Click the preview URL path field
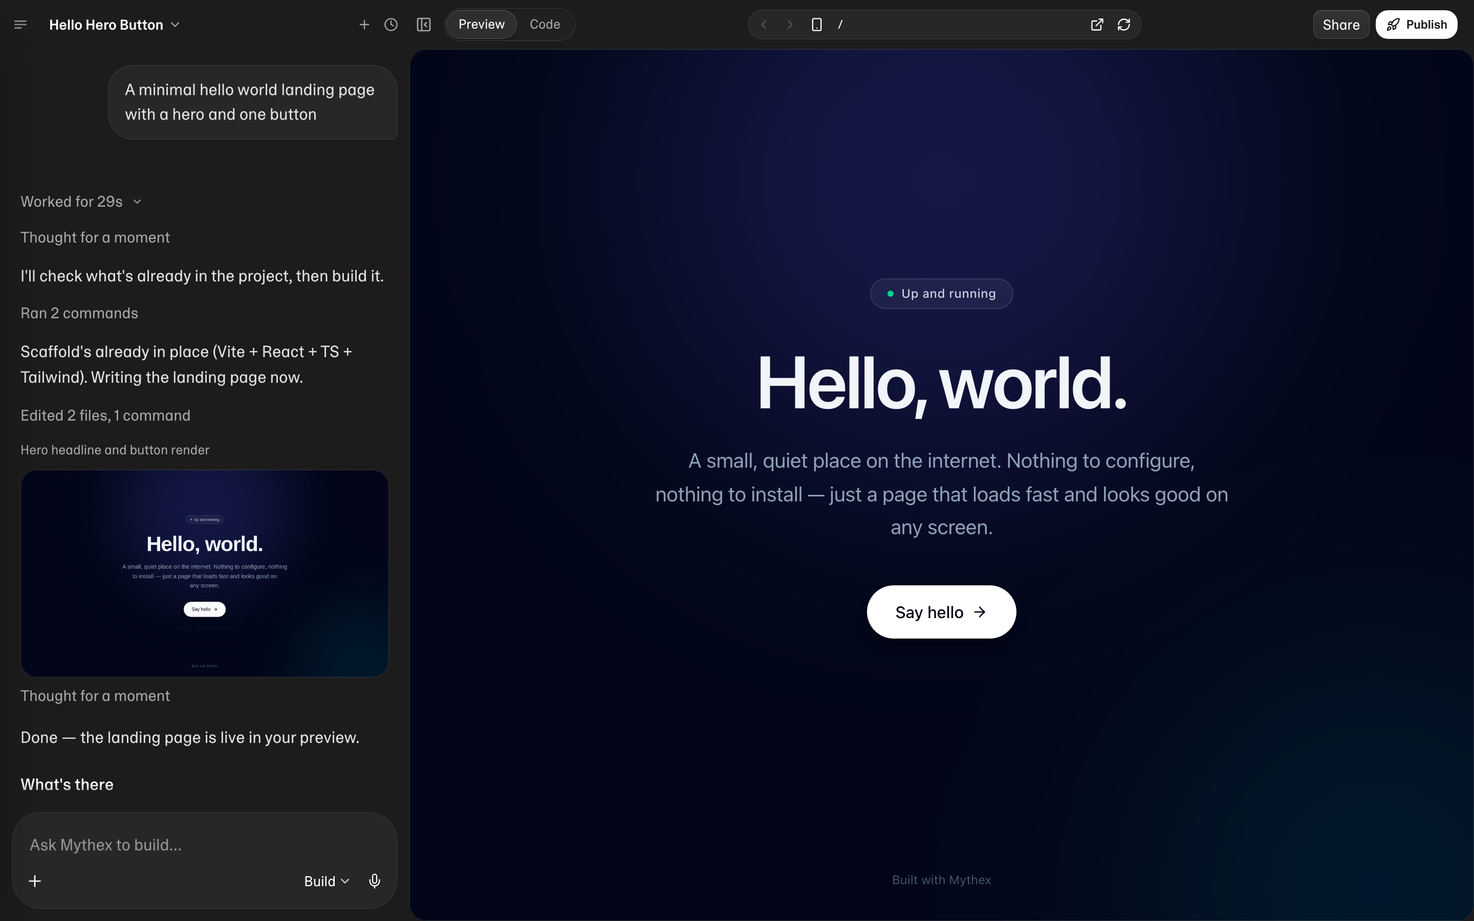The height and width of the screenshot is (921, 1474). click(x=959, y=25)
